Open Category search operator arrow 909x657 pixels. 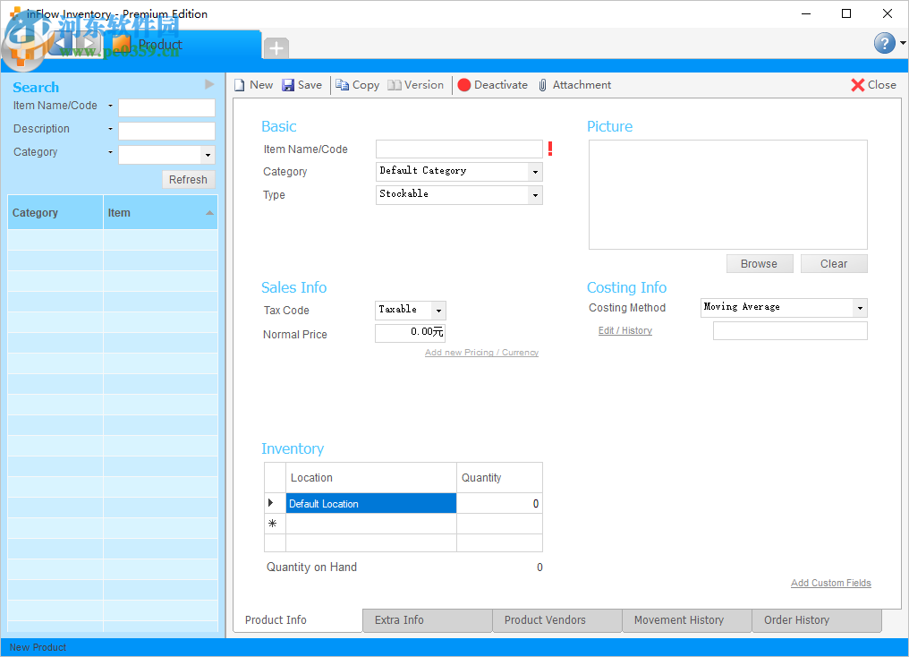pyautogui.click(x=110, y=152)
